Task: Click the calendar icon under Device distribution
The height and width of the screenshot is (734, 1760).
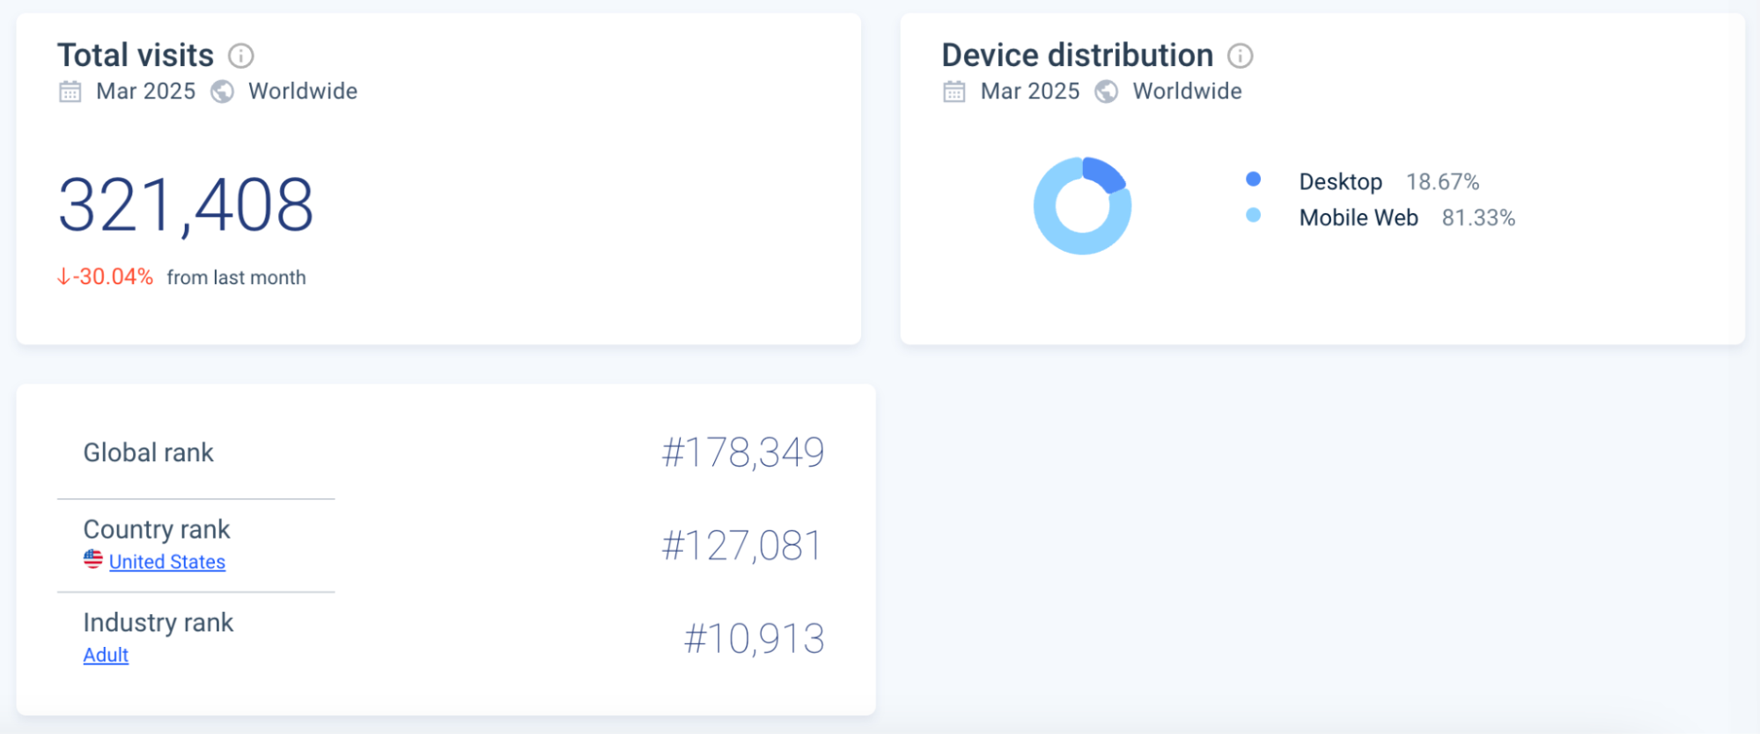Action: click(x=954, y=92)
